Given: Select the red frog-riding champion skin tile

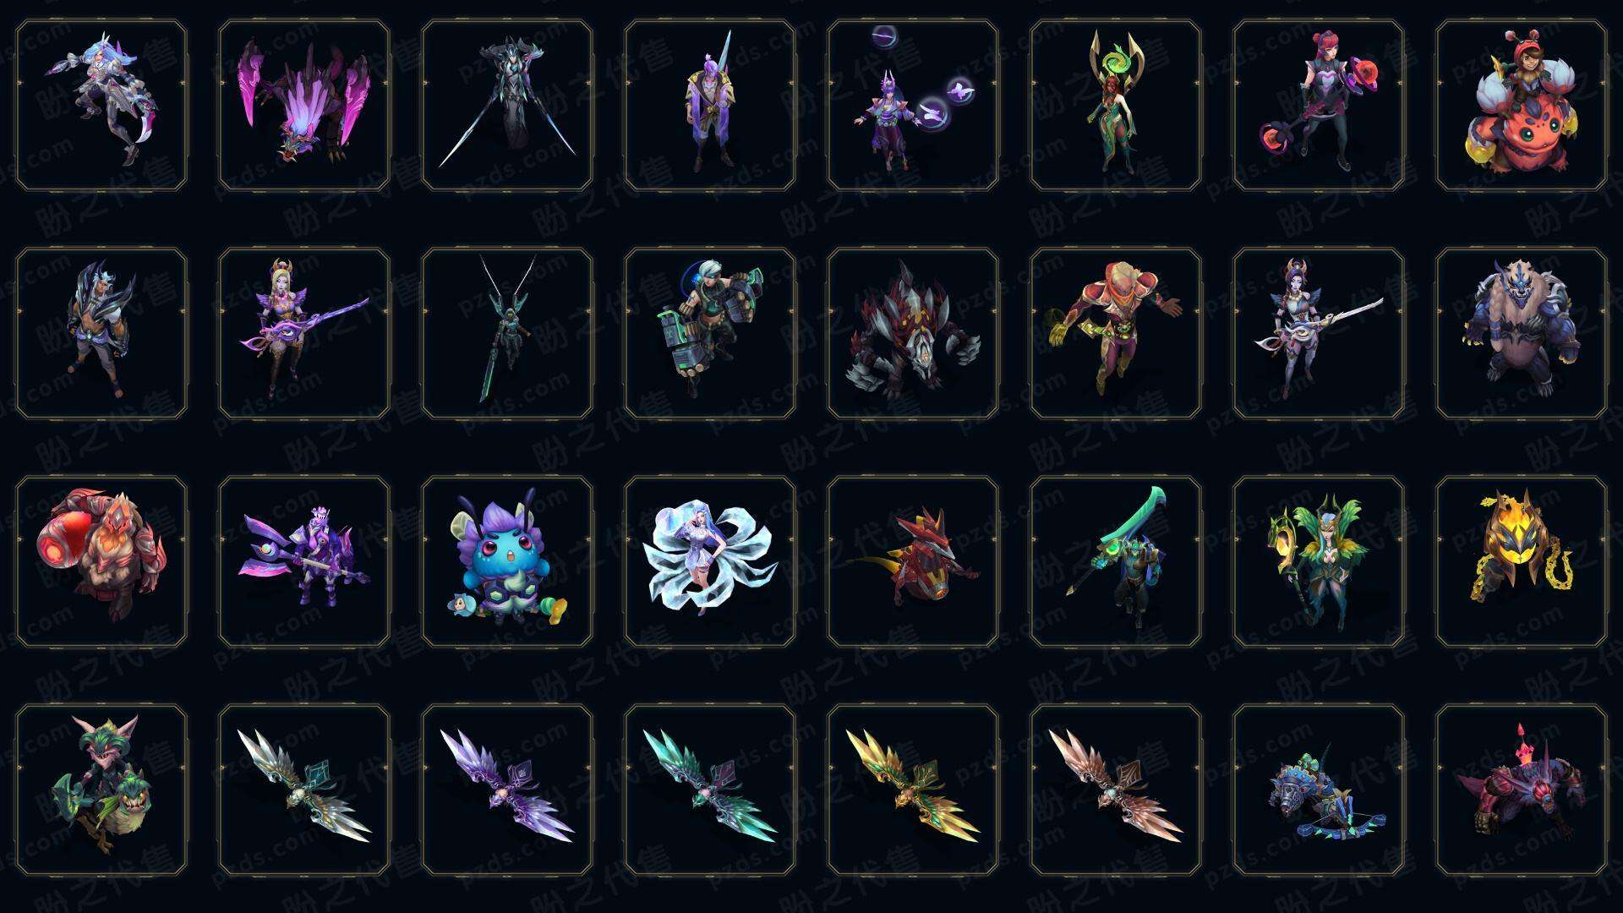Looking at the screenshot, I should pyautogui.click(x=1521, y=106).
